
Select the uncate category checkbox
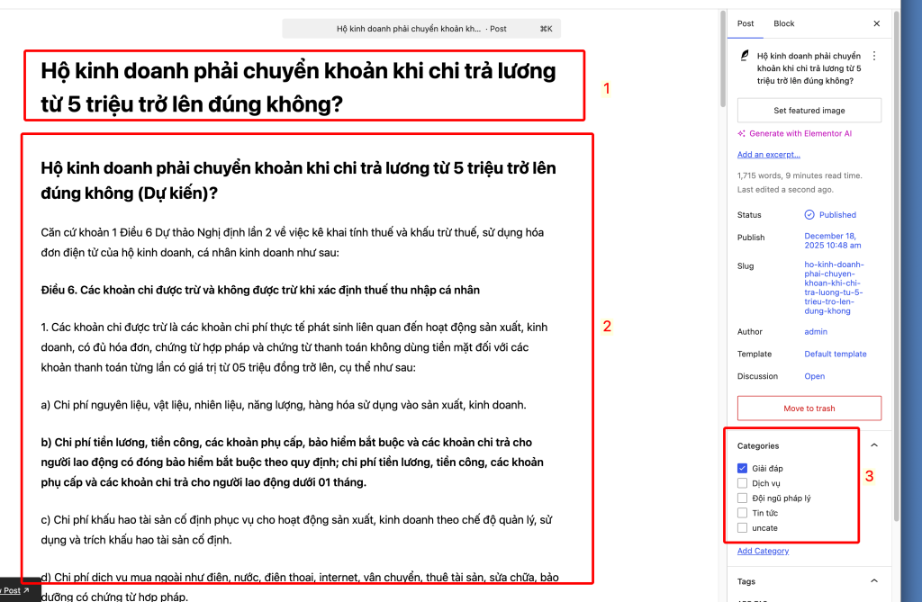pyautogui.click(x=743, y=527)
